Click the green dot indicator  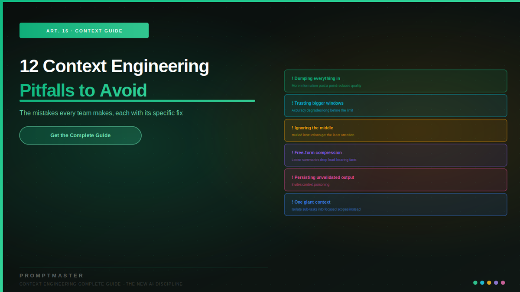[475, 282]
